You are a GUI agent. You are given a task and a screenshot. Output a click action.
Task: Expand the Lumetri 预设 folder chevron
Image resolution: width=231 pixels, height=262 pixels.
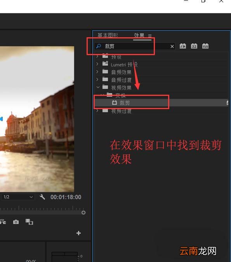97,64
